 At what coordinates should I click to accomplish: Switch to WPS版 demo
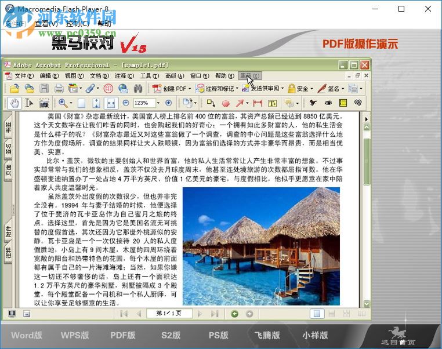tap(75, 335)
